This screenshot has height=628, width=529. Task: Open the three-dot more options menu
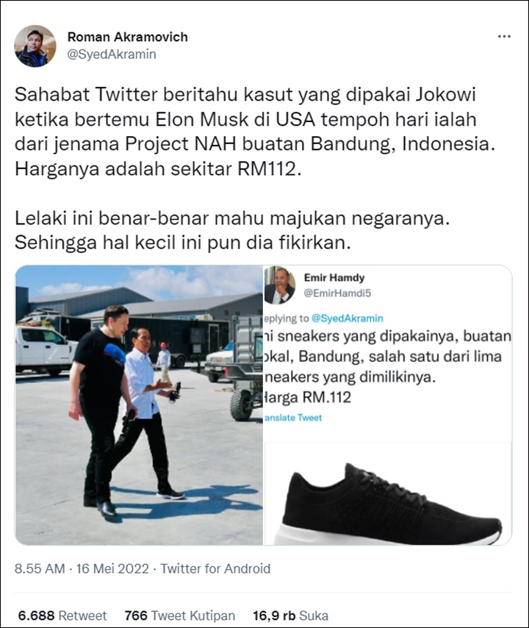click(x=504, y=37)
